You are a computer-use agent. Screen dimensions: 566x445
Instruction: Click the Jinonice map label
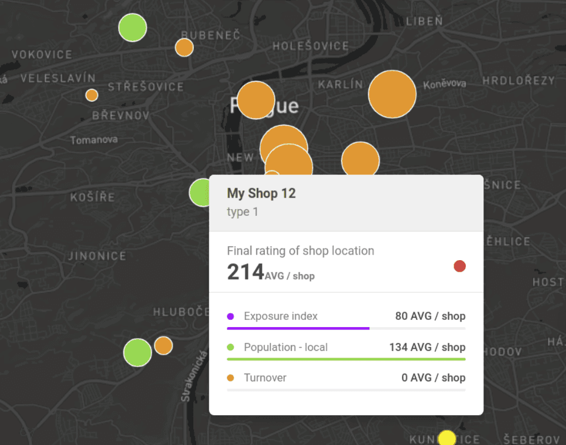pos(97,256)
